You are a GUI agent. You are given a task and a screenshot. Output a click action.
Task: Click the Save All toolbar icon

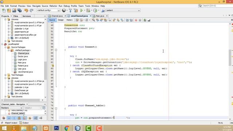click(x=20, y=11)
